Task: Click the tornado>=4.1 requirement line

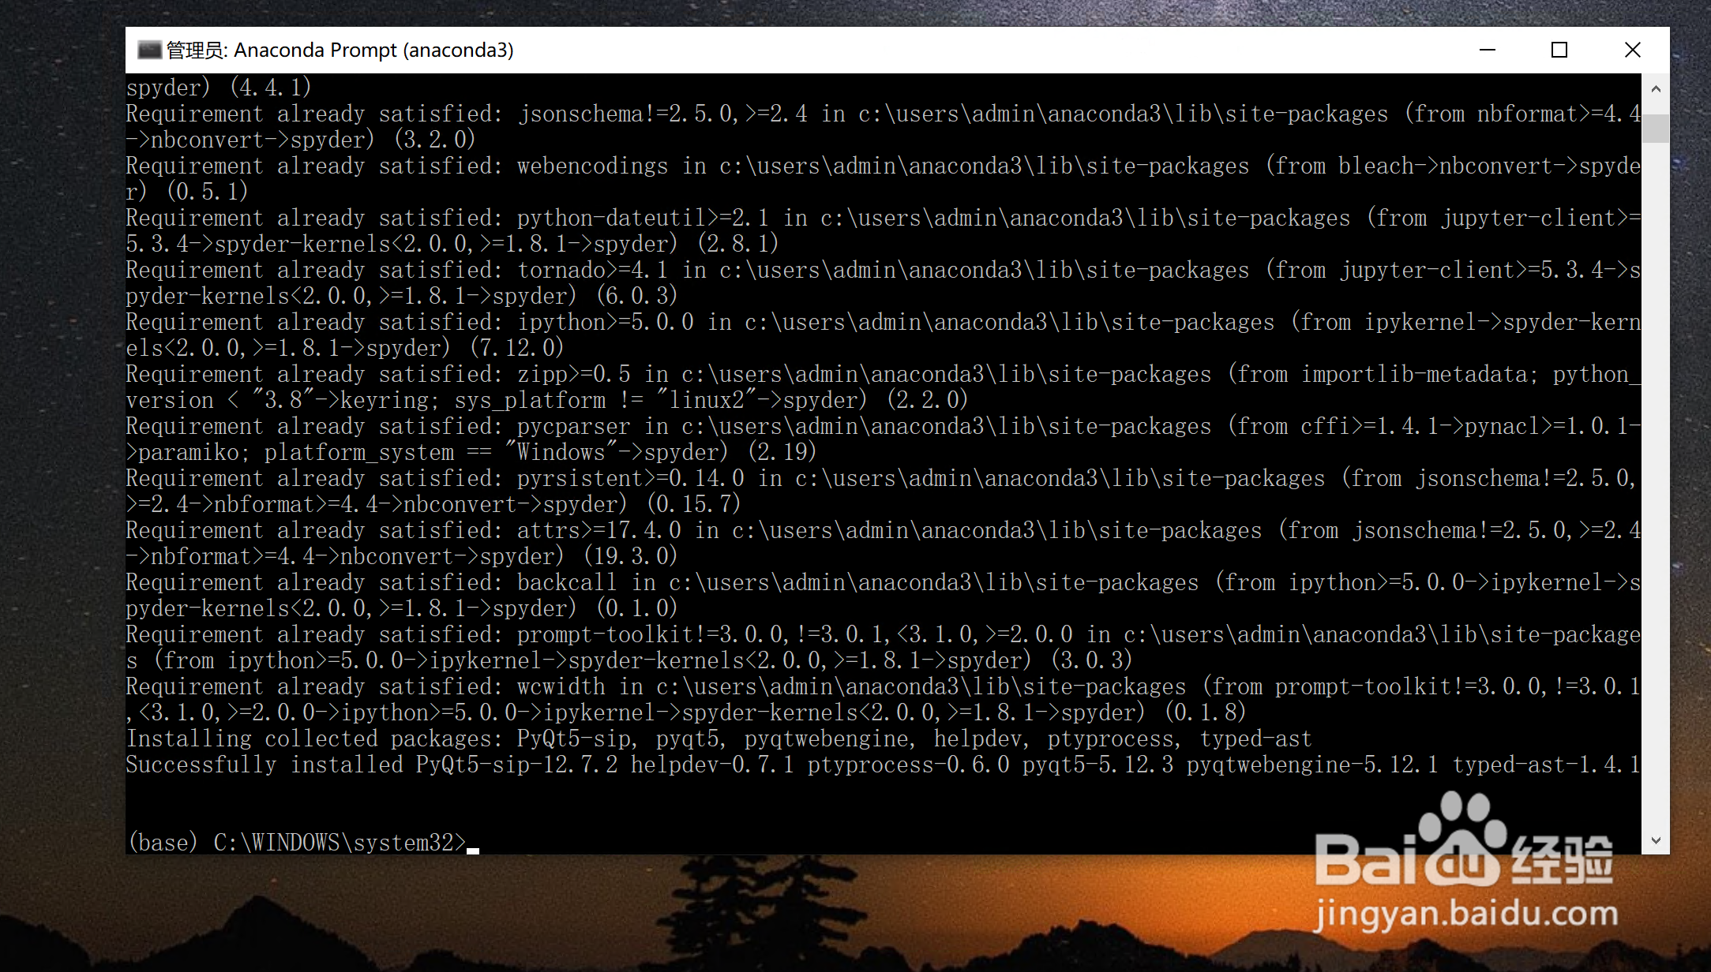Action: pyautogui.click(x=592, y=270)
